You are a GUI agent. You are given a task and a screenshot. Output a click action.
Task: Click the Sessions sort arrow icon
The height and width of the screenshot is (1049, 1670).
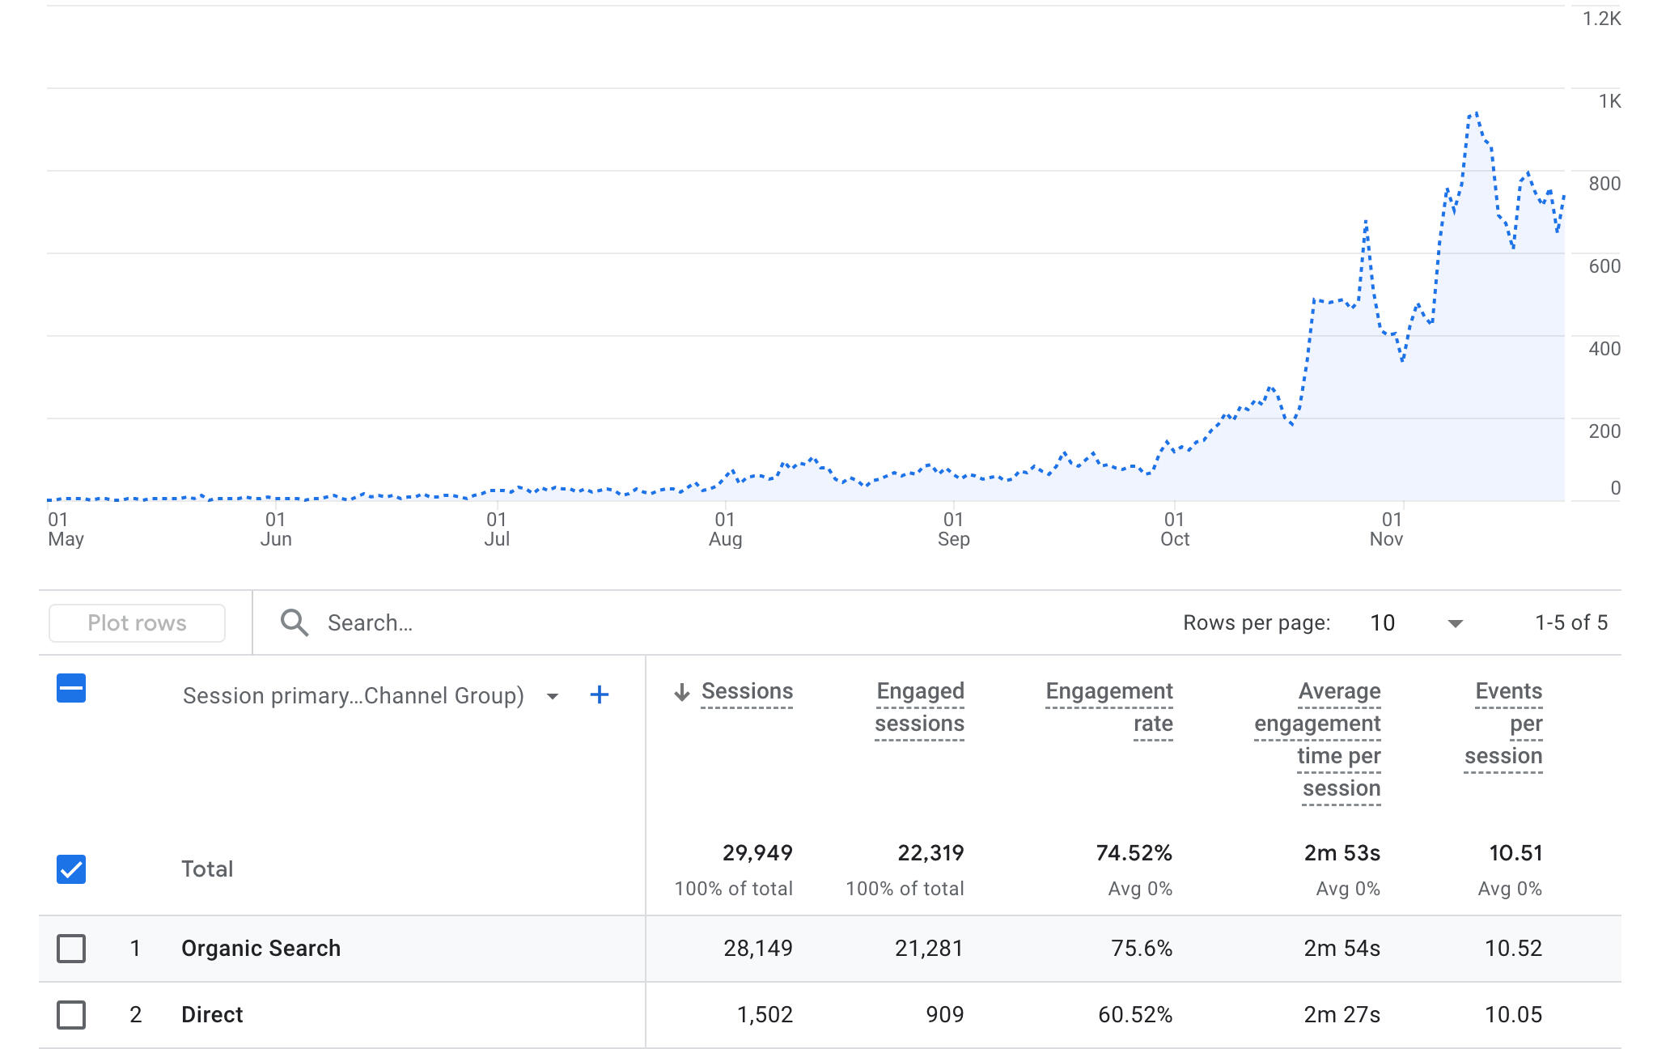click(682, 692)
